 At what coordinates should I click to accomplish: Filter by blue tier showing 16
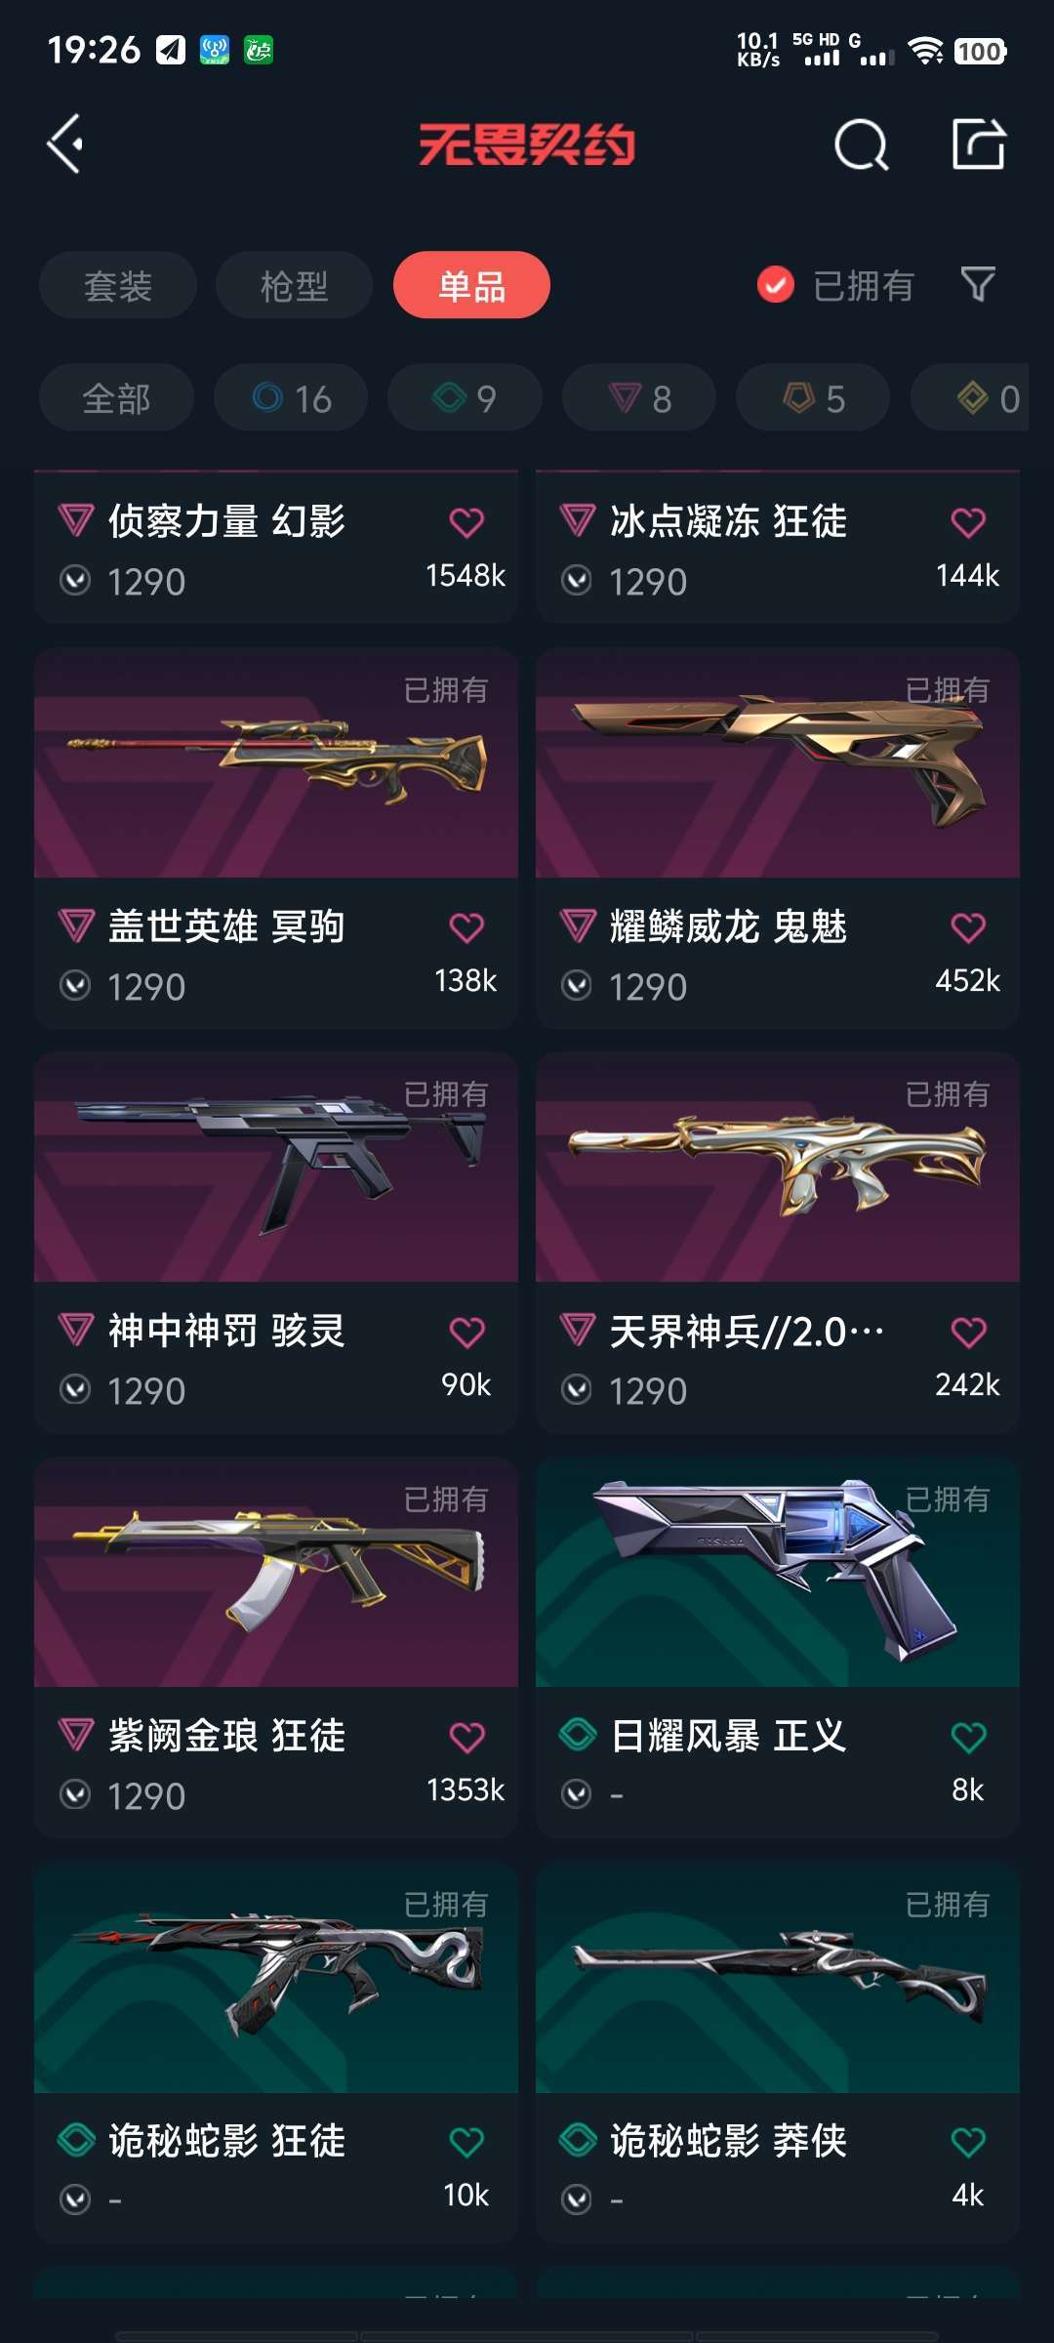(x=291, y=398)
